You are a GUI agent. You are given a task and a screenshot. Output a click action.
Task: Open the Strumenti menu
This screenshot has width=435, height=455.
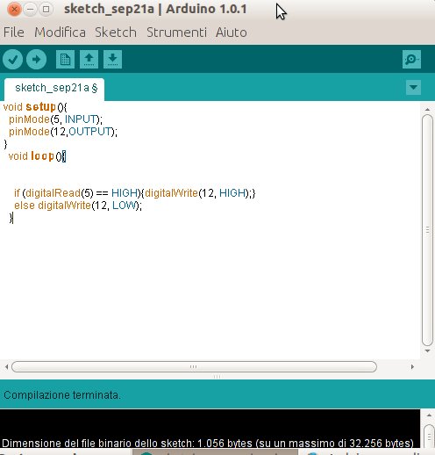click(176, 32)
